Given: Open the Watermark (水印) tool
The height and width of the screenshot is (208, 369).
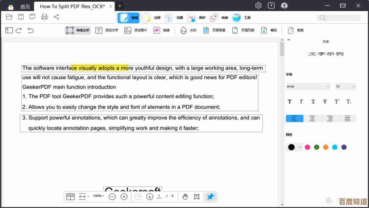Looking at the screenshot, I should (188, 30).
